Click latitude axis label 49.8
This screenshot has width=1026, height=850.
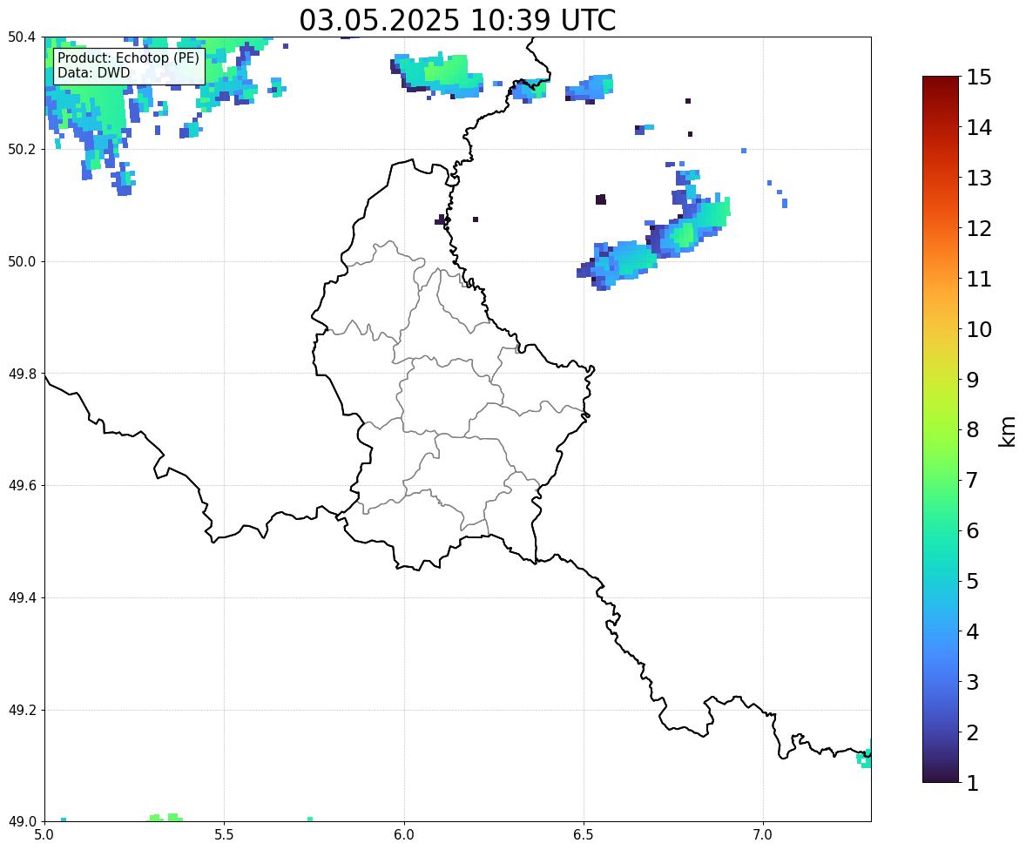(x=23, y=374)
